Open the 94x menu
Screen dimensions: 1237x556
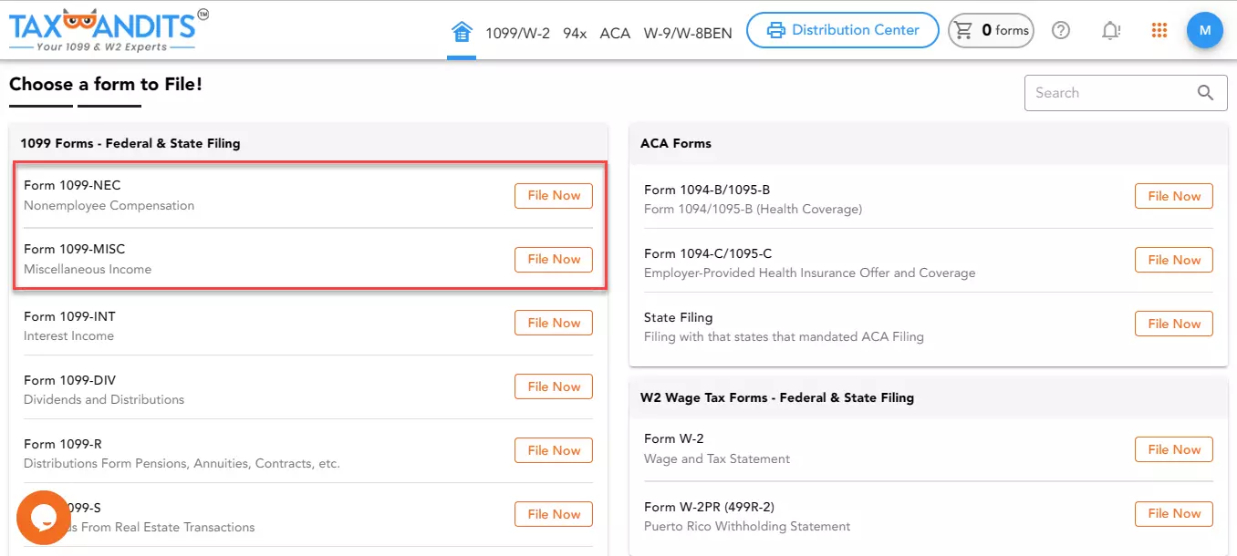575,33
